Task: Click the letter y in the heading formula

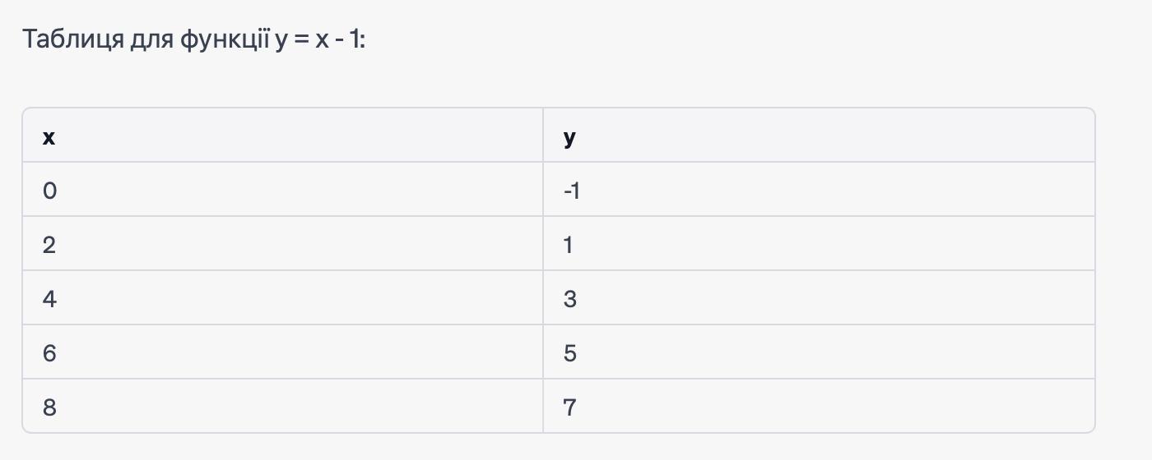Action: (281, 39)
